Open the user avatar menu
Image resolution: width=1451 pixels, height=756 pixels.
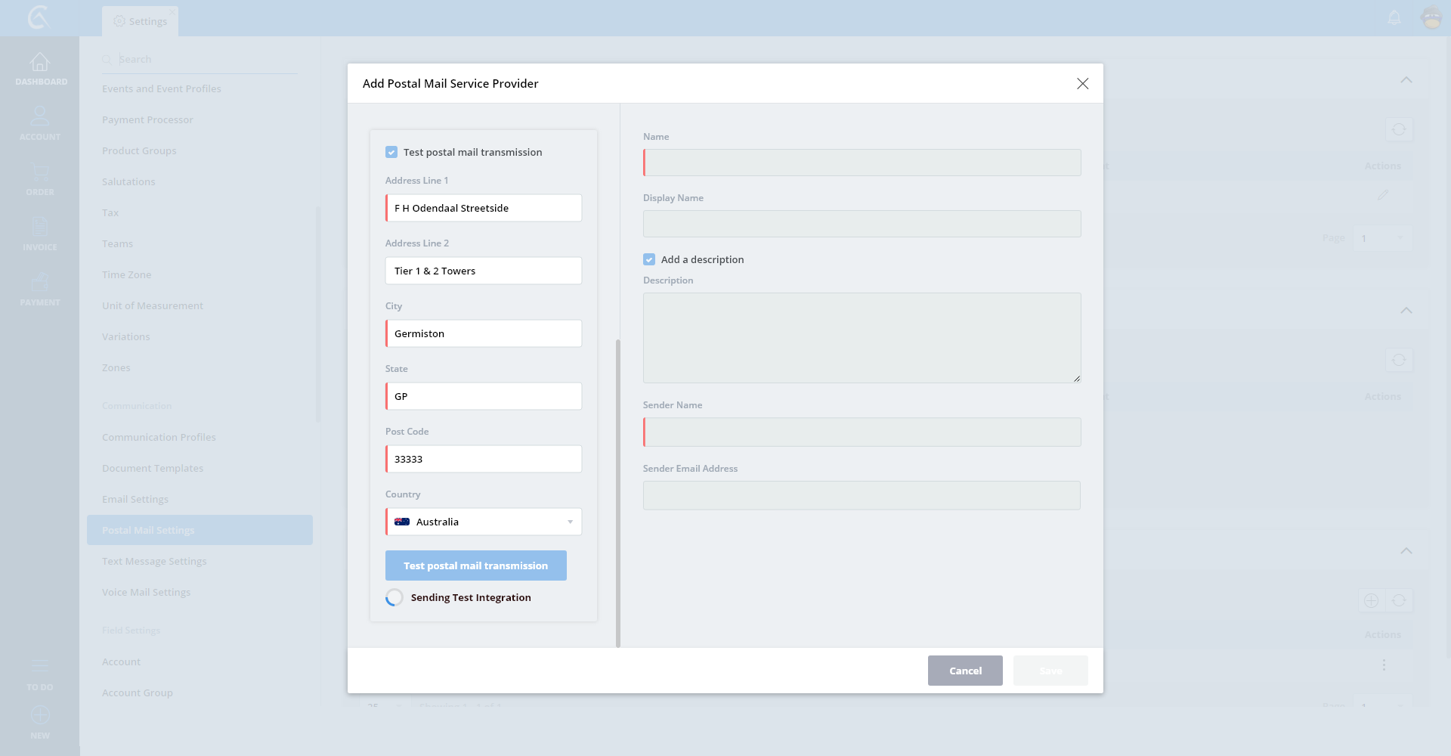(x=1431, y=17)
